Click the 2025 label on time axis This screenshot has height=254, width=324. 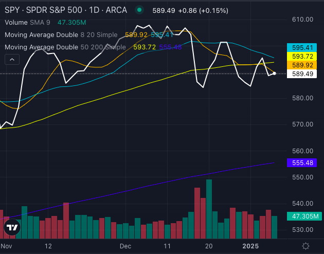point(251,246)
